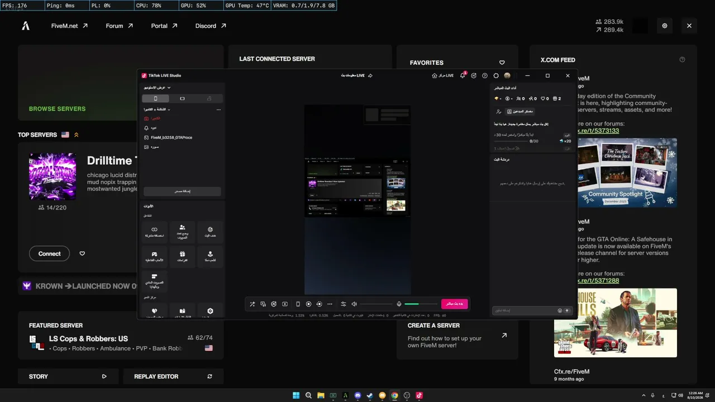Open FiveM settings gear icon
The height and width of the screenshot is (402, 715).
665,26
